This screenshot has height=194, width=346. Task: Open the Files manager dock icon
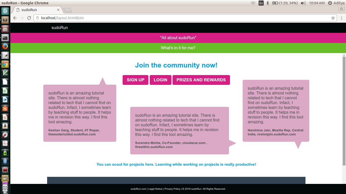point(5,29)
